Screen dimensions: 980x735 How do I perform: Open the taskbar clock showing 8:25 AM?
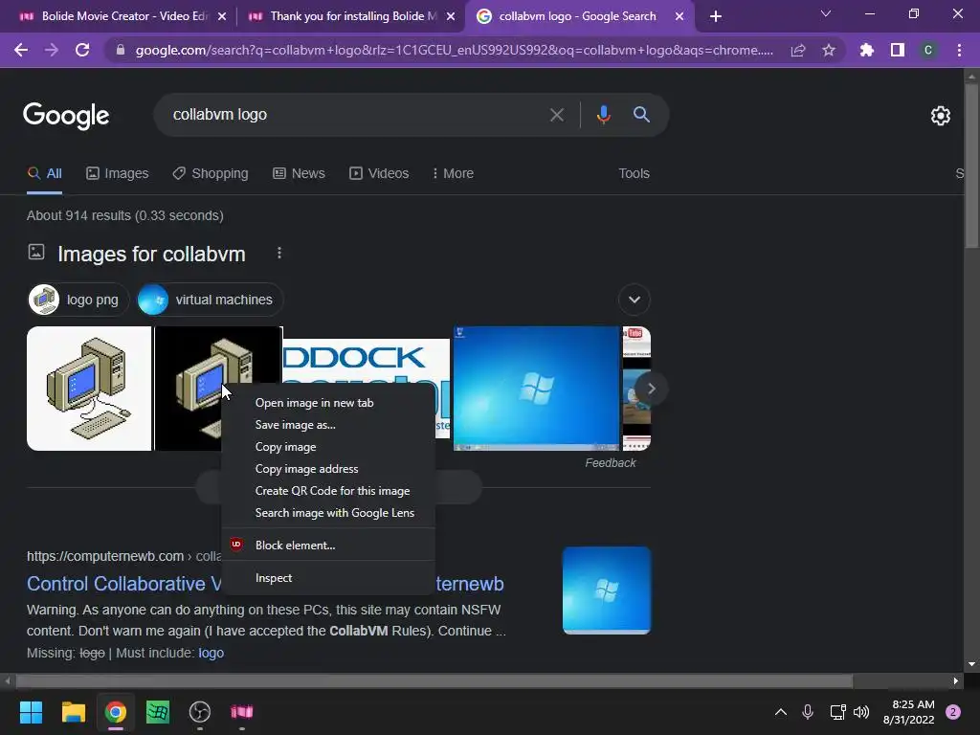[909, 712]
